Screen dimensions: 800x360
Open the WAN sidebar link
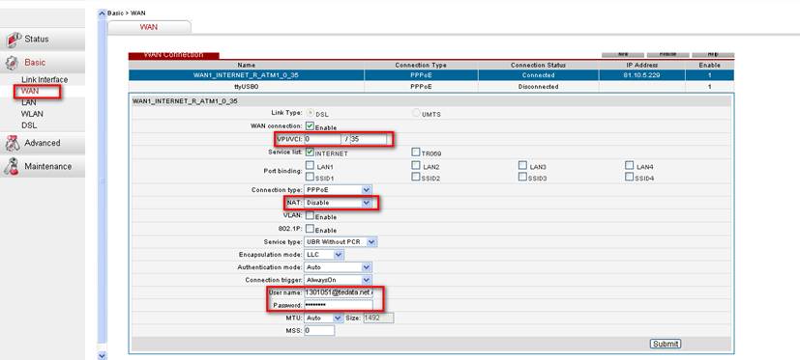[x=30, y=91]
